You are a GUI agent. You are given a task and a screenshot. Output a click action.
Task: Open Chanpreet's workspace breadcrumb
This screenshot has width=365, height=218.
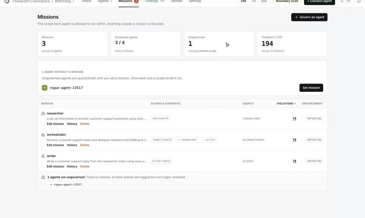pyautogui.click(x=31, y=1)
